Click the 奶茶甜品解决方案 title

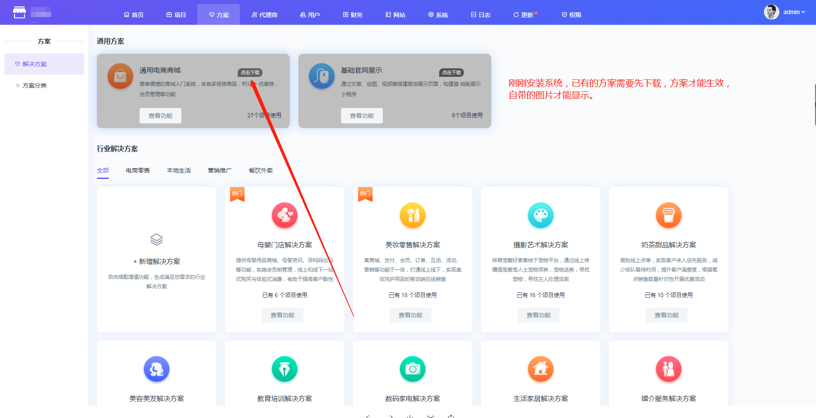pos(669,245)
